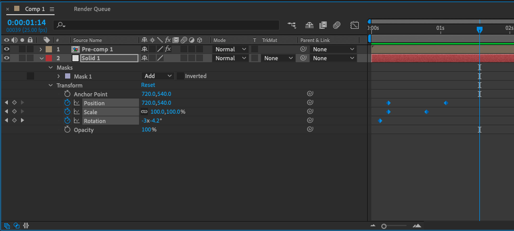This screenshot has height=231, width=514.
Task: Select the Comp 1 tab
Action: pos(35,9)
